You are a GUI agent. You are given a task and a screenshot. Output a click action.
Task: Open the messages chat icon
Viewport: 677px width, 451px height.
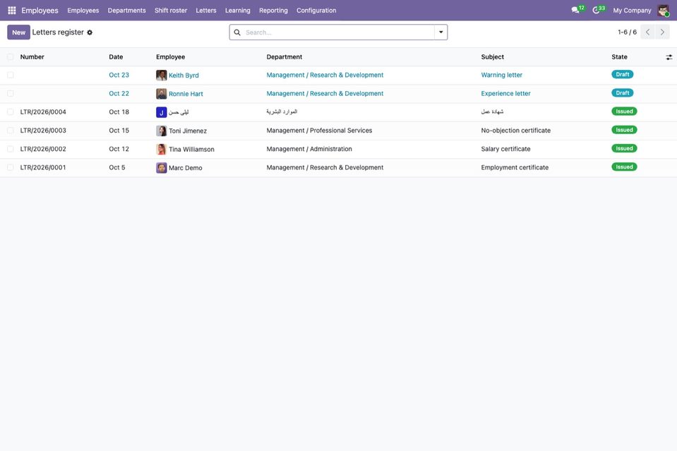pyautogui.click(x=575, y=10)
